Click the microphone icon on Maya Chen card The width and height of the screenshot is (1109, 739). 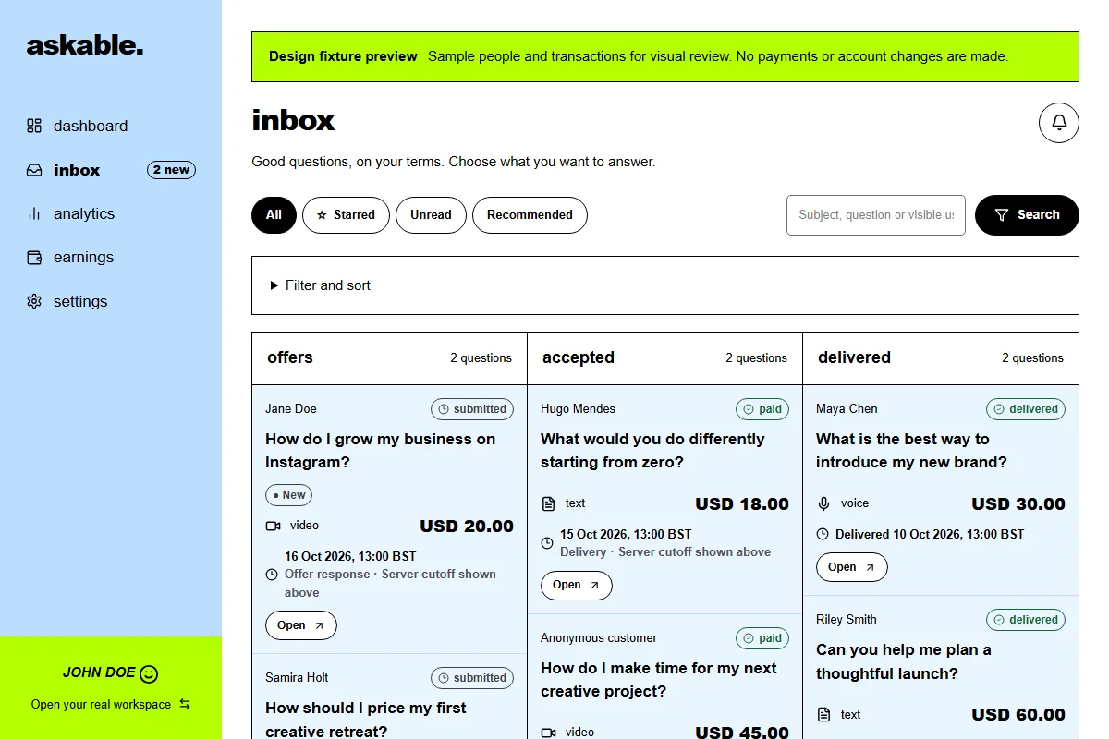pos(823,503)
